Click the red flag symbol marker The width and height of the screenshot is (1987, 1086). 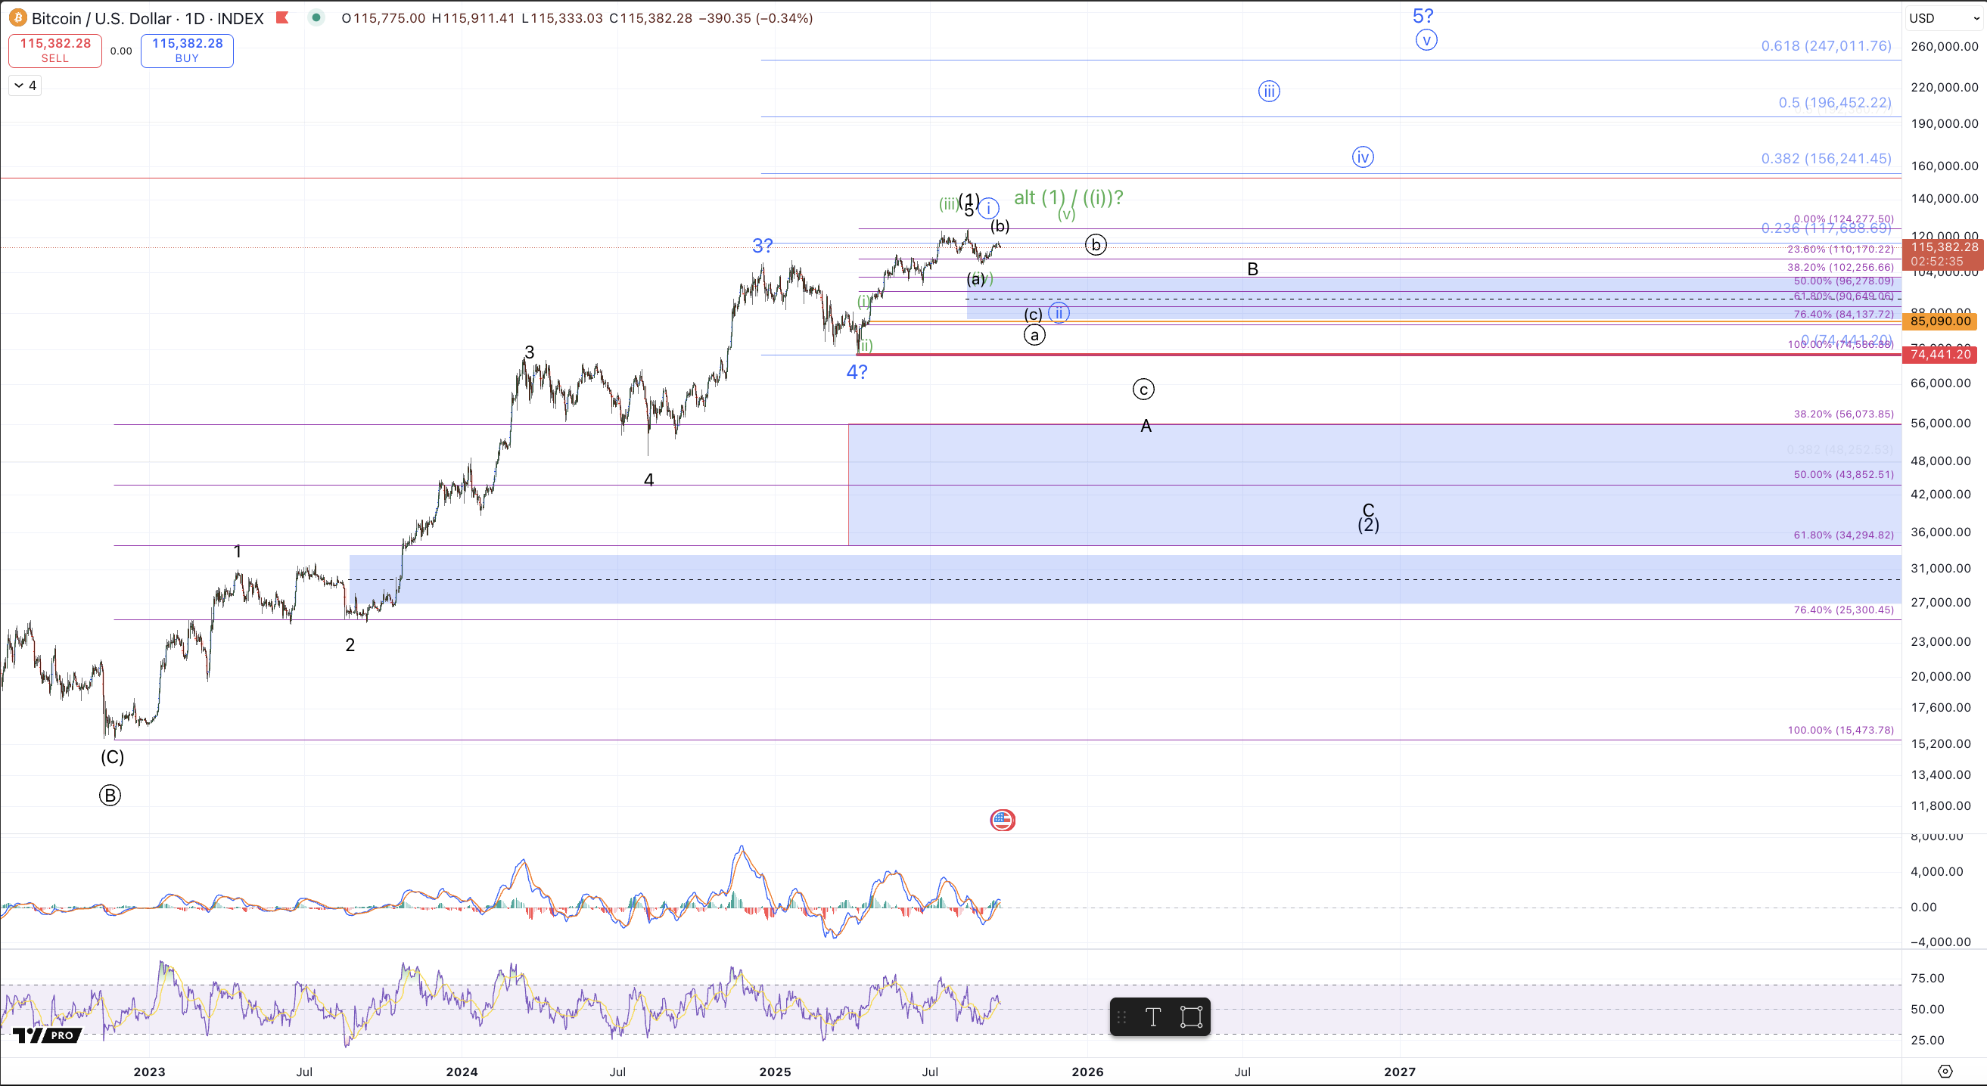click(282, 17)
